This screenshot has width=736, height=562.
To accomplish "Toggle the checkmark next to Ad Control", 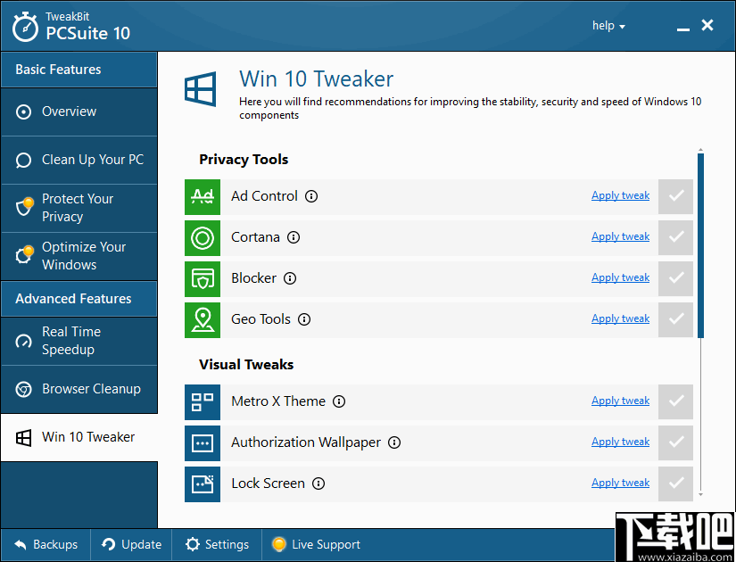I will (675, 196).
